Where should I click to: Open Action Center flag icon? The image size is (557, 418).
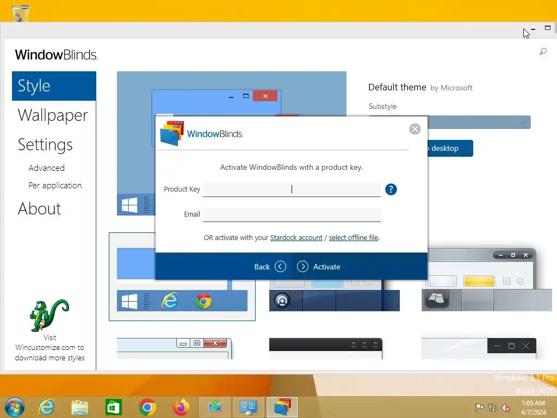coord(479,407)
